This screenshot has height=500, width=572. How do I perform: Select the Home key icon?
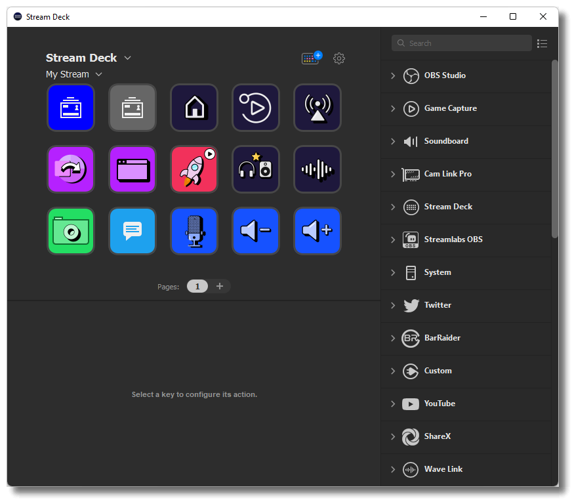coord(194,108)
